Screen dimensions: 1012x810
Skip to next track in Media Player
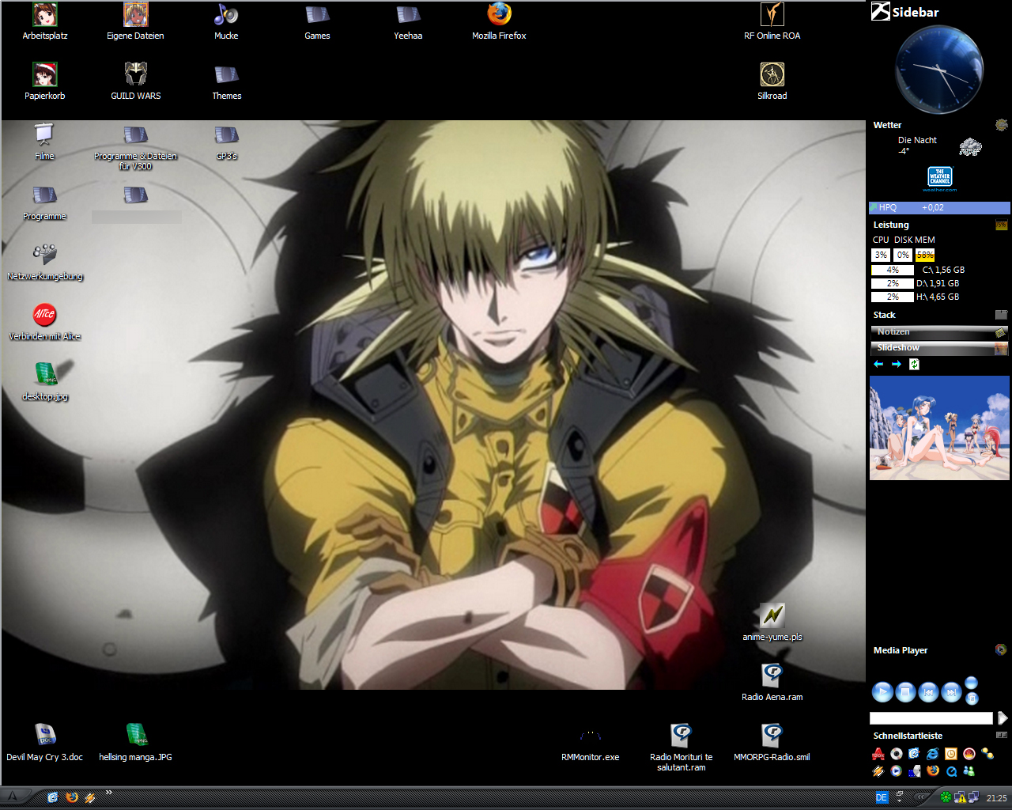(x=951, y=692)
